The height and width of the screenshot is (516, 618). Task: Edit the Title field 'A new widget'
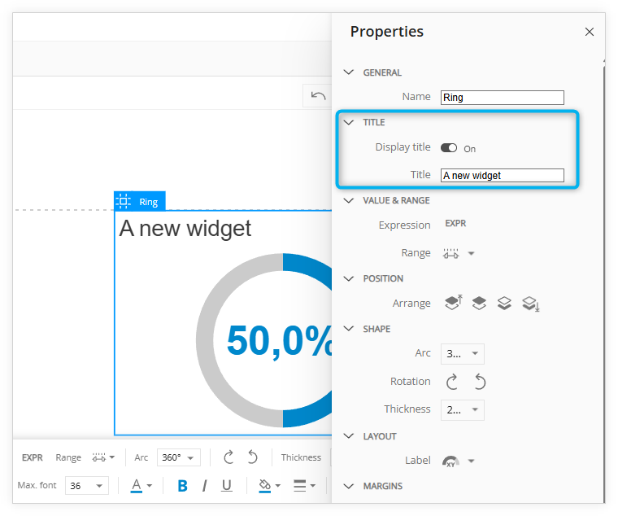pos(503,176)
